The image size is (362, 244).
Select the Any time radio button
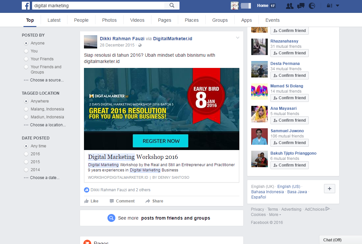coord(26,146)
